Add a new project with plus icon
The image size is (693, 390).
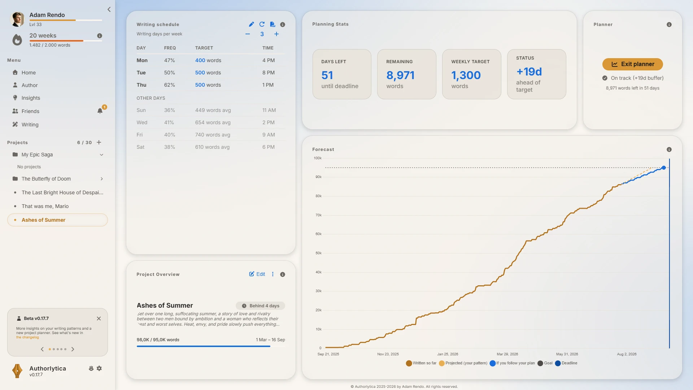click(99, 143)
